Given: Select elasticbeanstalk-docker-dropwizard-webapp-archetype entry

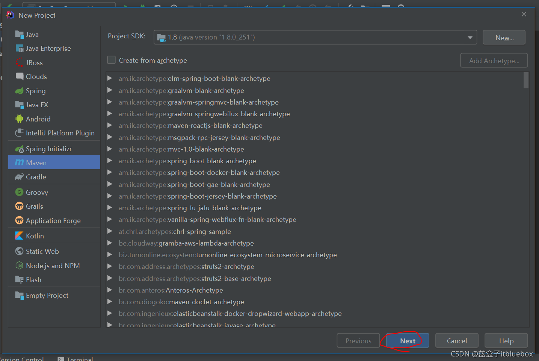Looking at the screenshot, I should tap(230, 314).
